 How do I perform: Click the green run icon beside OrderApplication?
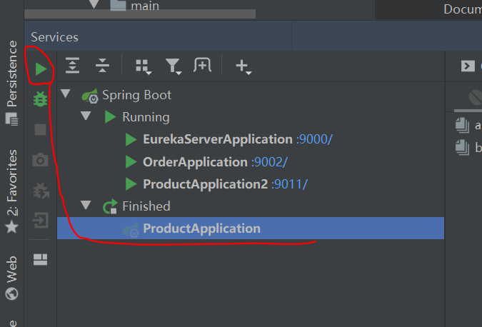[x=131, y=162]
